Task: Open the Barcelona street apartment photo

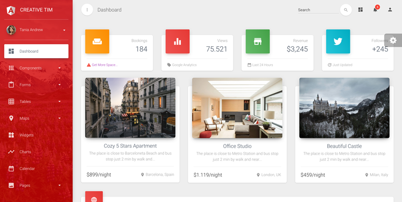Action: tap(130, 108)
